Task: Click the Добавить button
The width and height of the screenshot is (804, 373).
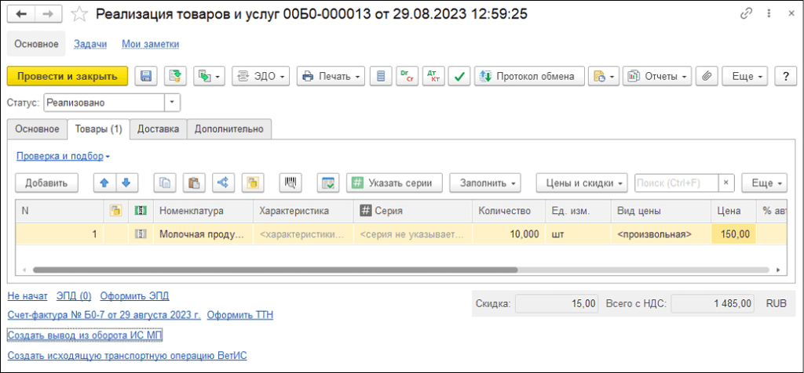Action: 46,183
